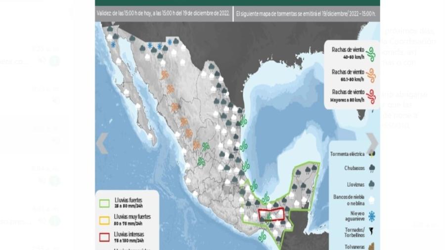The width and height of the screenshot is (445, 250).
Task: Click the green-outlined Yucatán Peninsula region
Action: click(304, 183)
